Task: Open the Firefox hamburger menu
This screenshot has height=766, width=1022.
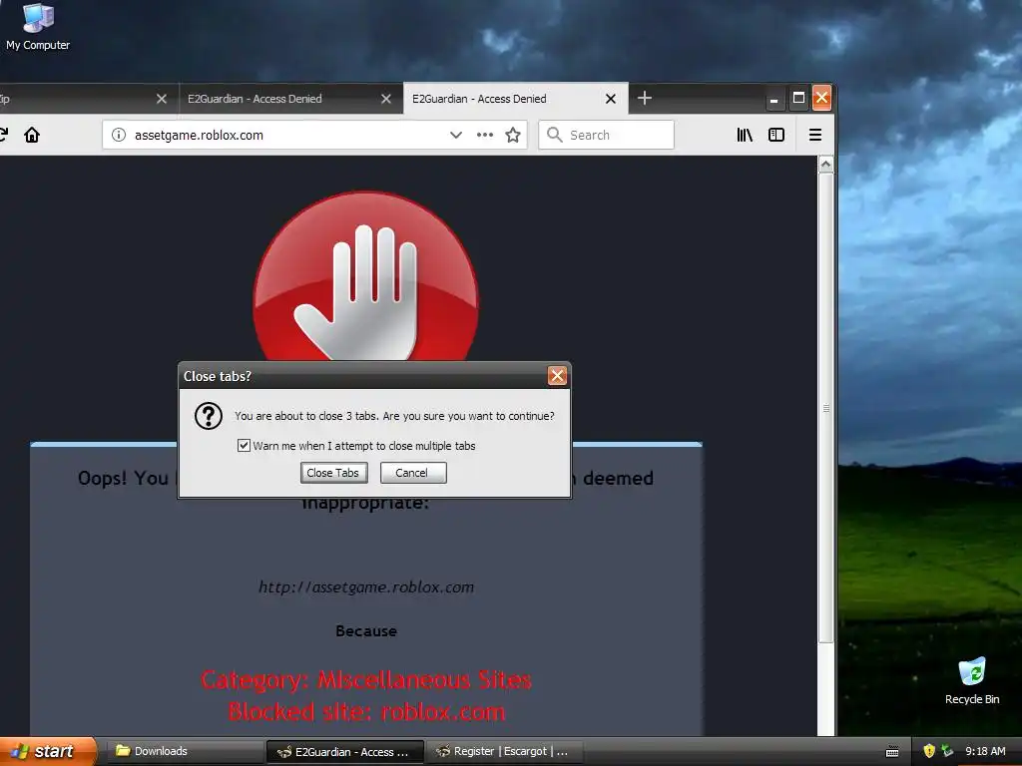Action: coord(814,135)
